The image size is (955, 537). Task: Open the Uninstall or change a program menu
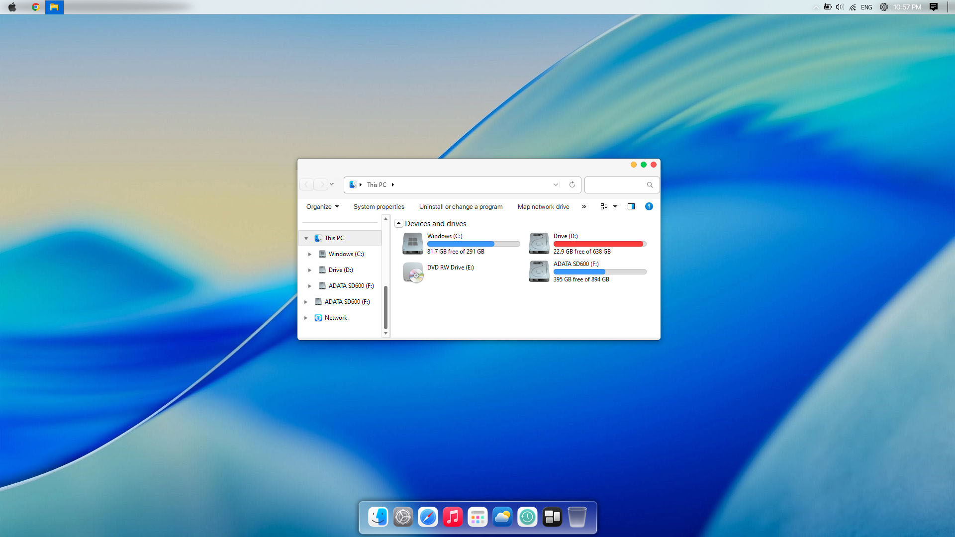[461, 206]
